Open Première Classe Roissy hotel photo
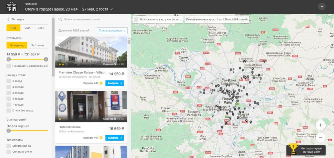This screenshot has height=158, width=334. 91,52
